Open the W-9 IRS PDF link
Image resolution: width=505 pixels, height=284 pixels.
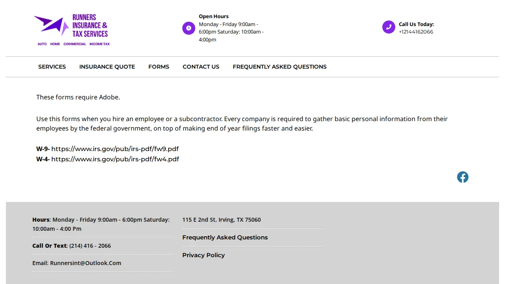115,149
